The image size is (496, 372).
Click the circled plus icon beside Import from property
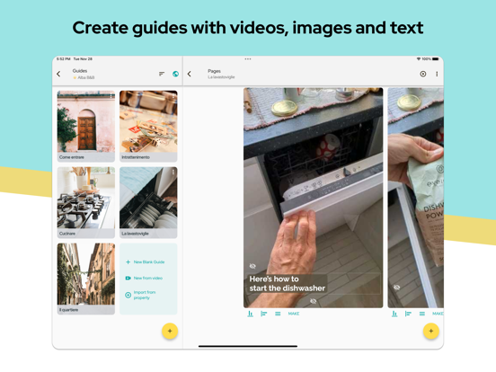coord(128,295)
